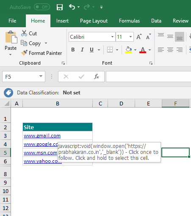191x216 pixels.
Task: Switch to the Home tab
Action: tap(38, 21)
